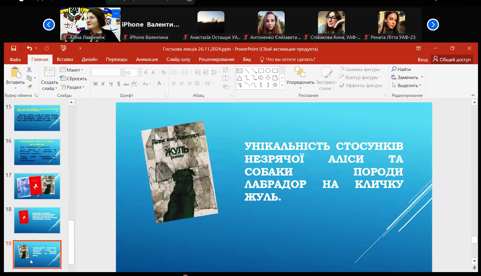
Task: Select the 5-point Star shape
Action: point(275,85)
